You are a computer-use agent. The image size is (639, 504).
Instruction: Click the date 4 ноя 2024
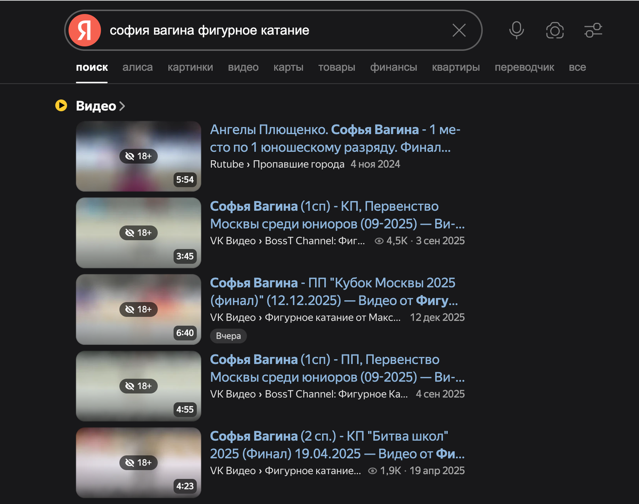coord(375,164)
